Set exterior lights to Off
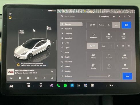This screenshot has width=140, height=105. (x=92, y=25)
